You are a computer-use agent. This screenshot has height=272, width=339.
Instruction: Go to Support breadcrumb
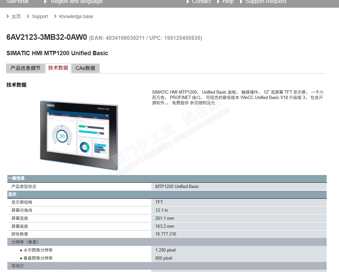[x=40, y=16]
